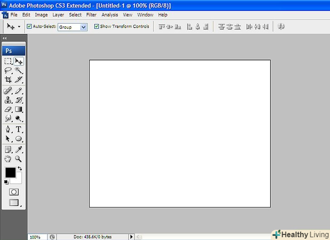Select the Blur tool
Viewport: 330px width, 240px height.
[8, 118]
